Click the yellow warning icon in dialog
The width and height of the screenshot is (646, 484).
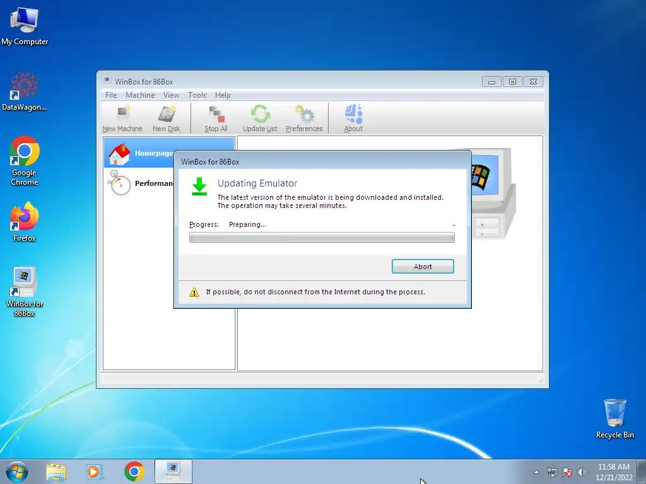click(194, 292)
